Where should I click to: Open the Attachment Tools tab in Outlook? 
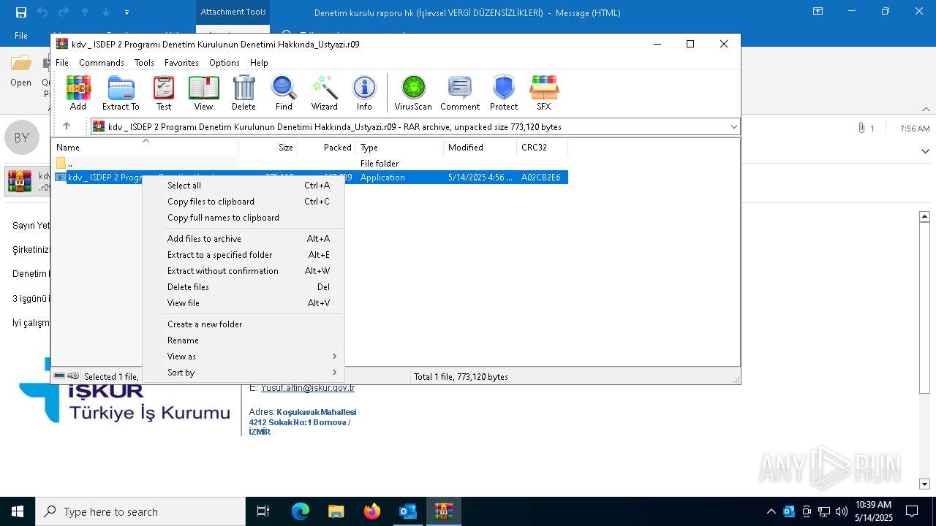[233, 12]
